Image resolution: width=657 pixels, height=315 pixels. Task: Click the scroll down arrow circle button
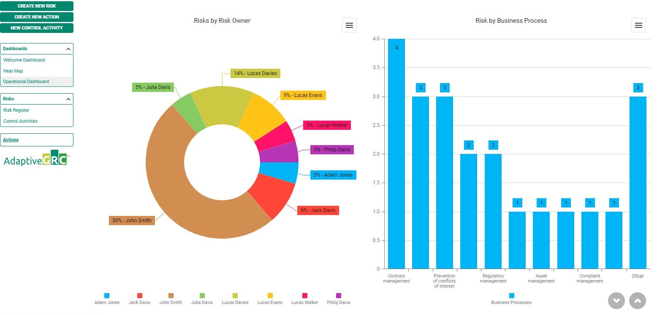pyautogui.click(x=616, y=301)
